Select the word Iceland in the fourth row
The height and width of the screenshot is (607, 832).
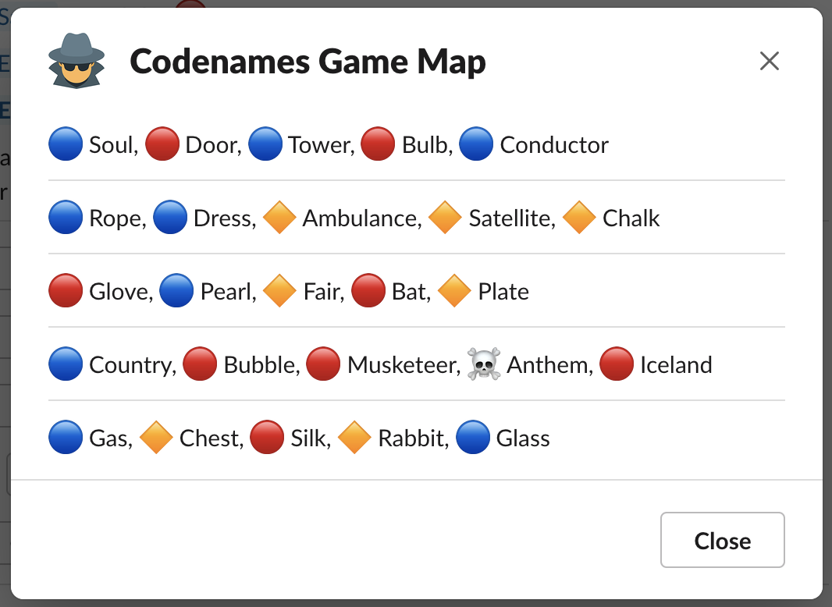click(x=676, y=364)
